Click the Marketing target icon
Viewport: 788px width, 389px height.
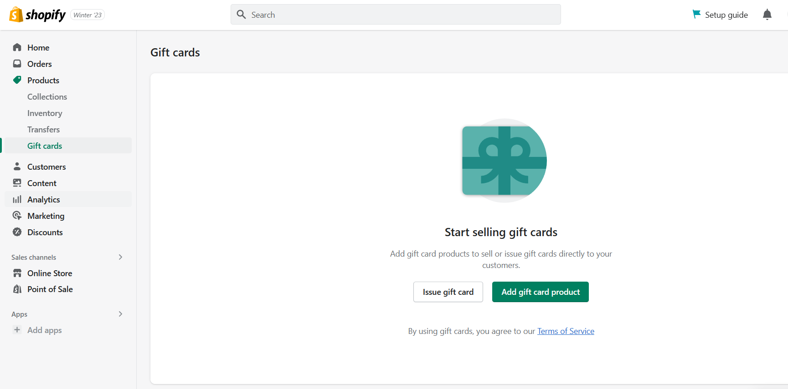(17, 216)
